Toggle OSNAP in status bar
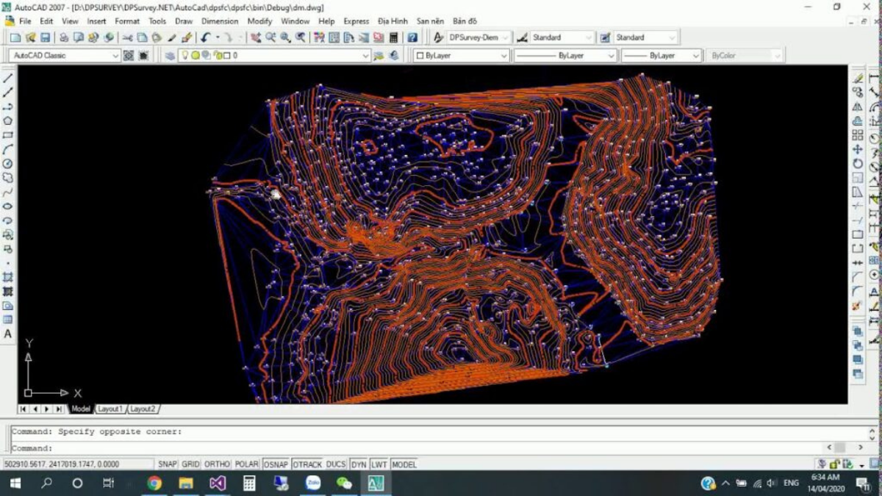882x496 pixels. (x=276, y=464)
